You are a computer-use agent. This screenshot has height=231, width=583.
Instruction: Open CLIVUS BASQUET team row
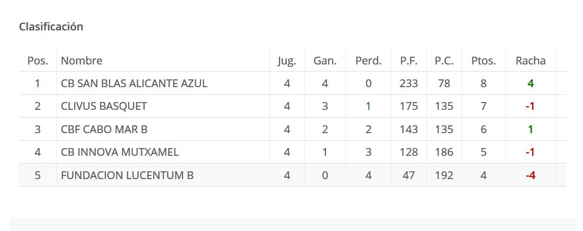click(x=293, y=106)
